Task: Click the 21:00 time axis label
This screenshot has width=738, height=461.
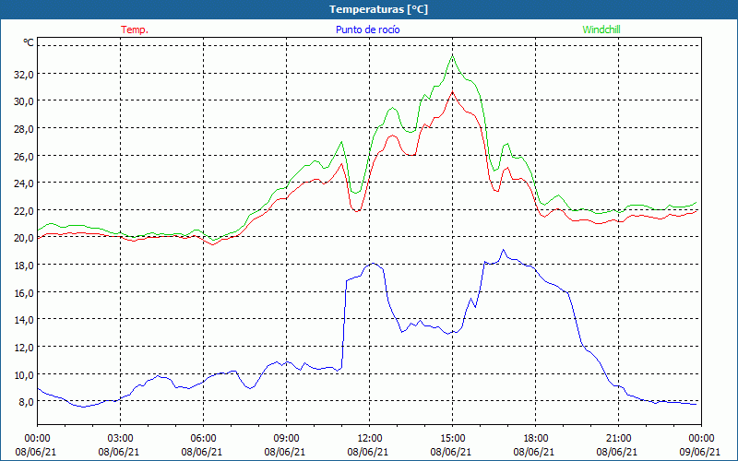Action: (x=618, y=439)
